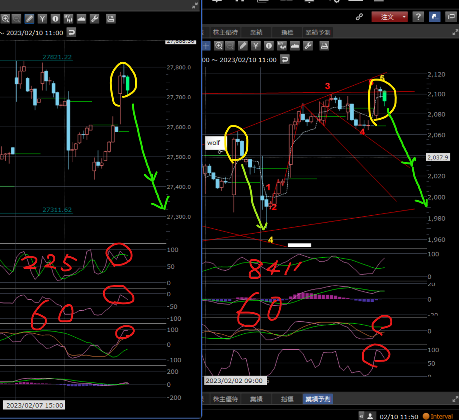Click the zoom-in magnifier in left chart toolbar
The width and height of the screenshot is (459, 420).
pos(5,19)
